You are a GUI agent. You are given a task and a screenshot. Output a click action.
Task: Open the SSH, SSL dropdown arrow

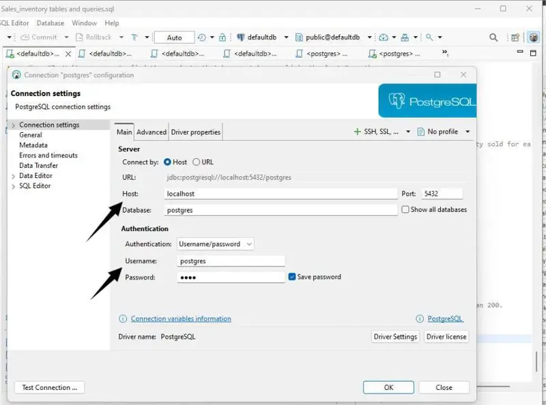click(408, 132)
